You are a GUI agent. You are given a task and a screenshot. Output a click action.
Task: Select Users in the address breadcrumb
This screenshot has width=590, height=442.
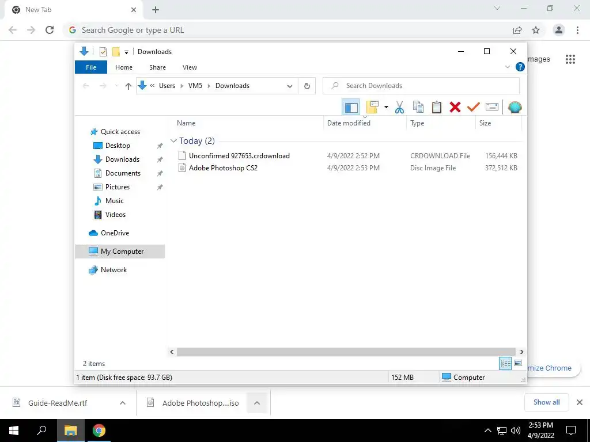167,86
